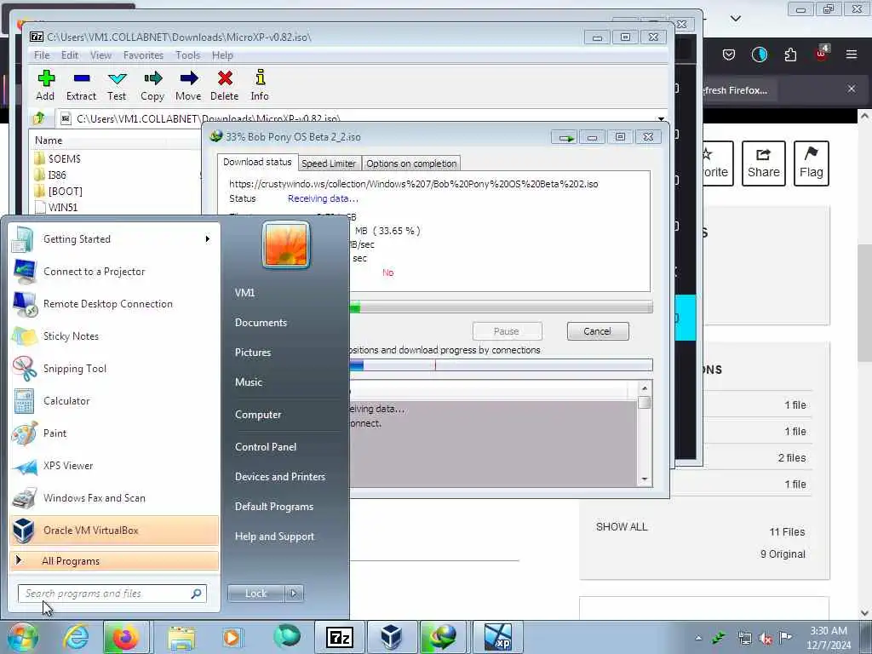Open the Favorites menu in 7-Zip

[143, 55]
